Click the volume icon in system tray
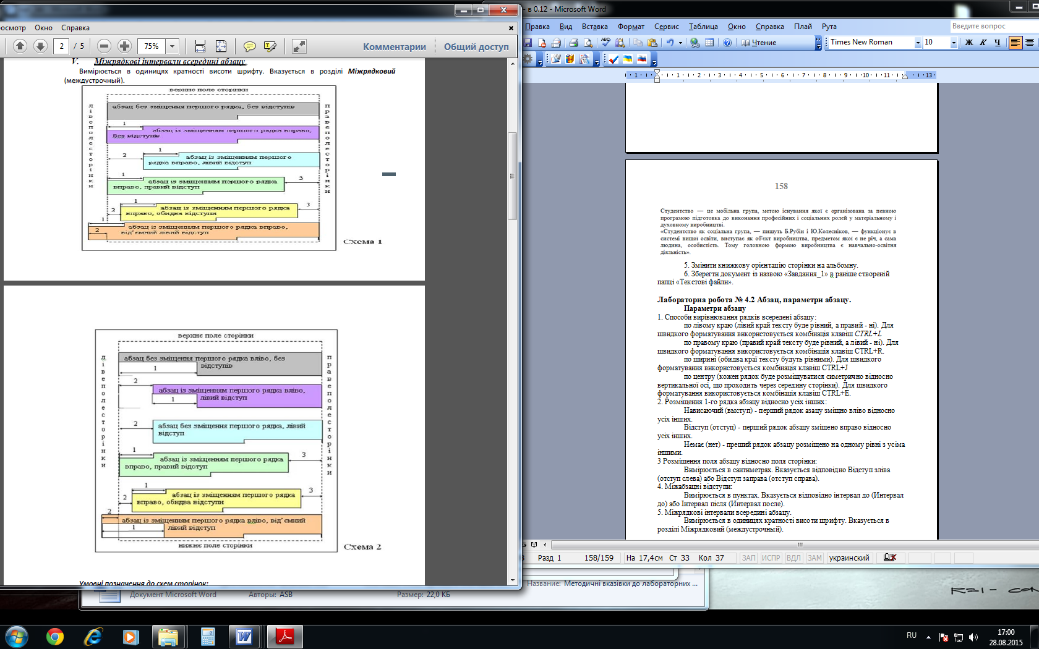This screenshot has height=649, width=1039. tap(973, 637)
